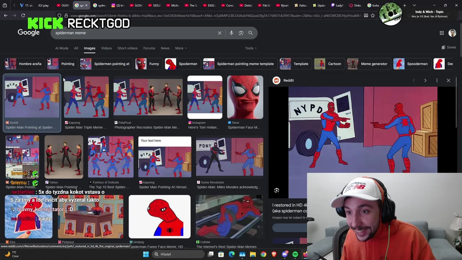
Task: Start voice search with microphone icon
Action: click(x=231, y=33)
